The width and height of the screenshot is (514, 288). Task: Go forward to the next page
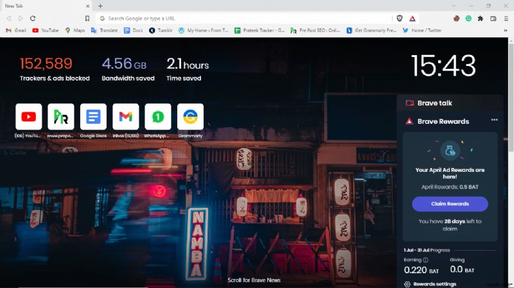coord(21,19)
